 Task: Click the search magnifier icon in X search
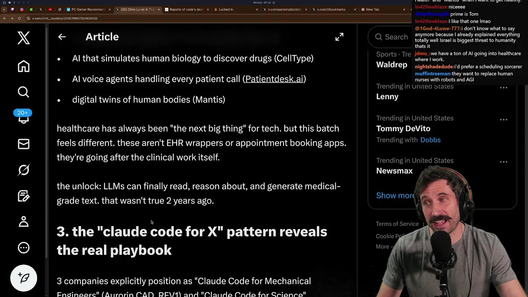tap(379, 37)
